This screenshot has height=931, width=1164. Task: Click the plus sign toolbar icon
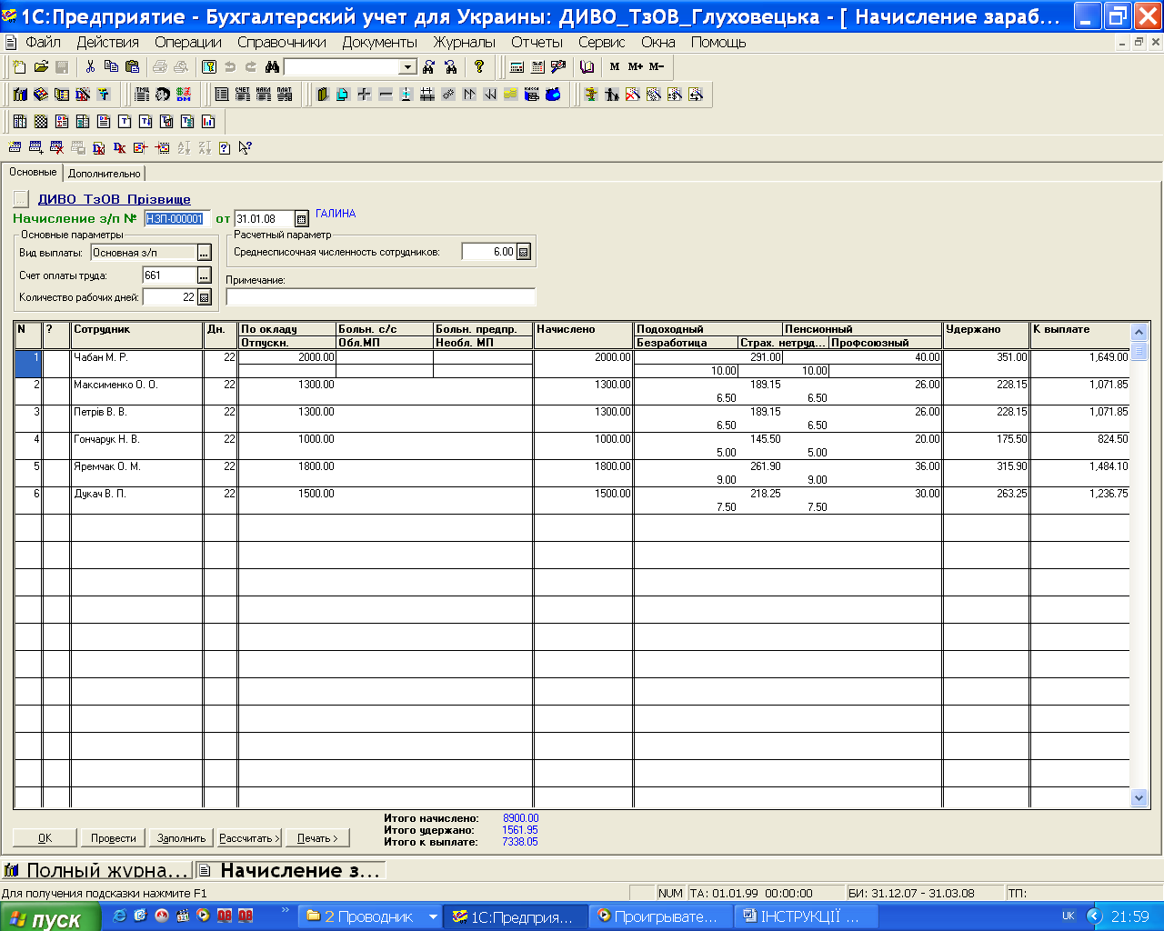click(x=365, y=95)
